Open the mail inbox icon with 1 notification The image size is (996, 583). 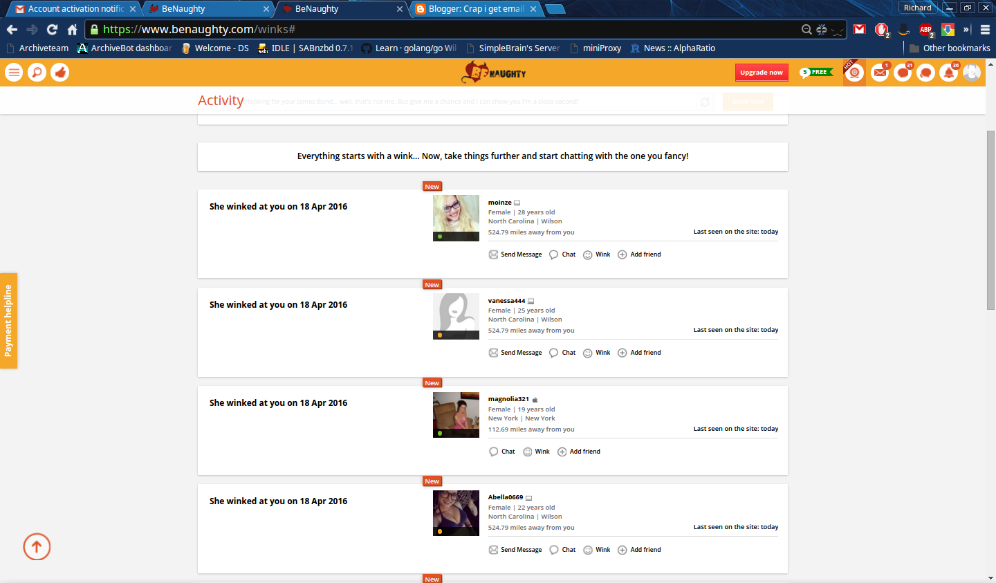click(880, 72)
